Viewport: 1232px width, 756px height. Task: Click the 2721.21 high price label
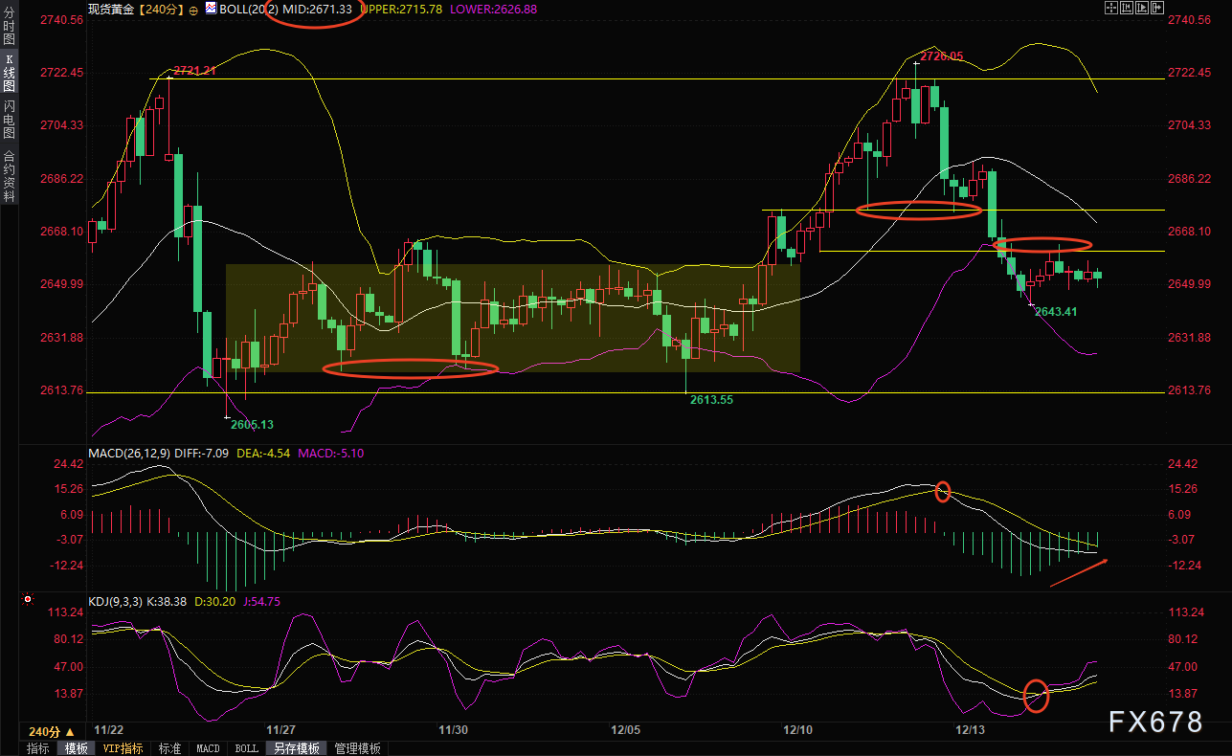(x=194, y=71)
